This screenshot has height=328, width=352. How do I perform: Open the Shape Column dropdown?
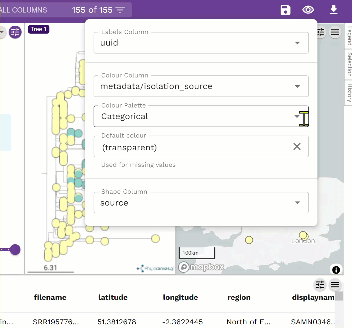pos(201,203)
